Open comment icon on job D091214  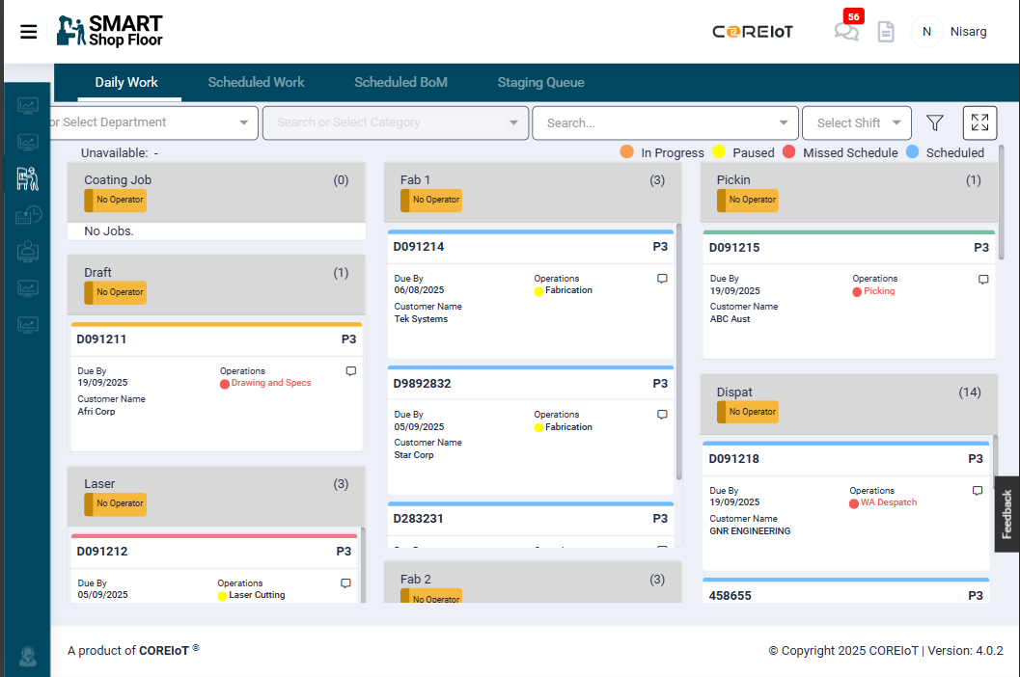662,279
